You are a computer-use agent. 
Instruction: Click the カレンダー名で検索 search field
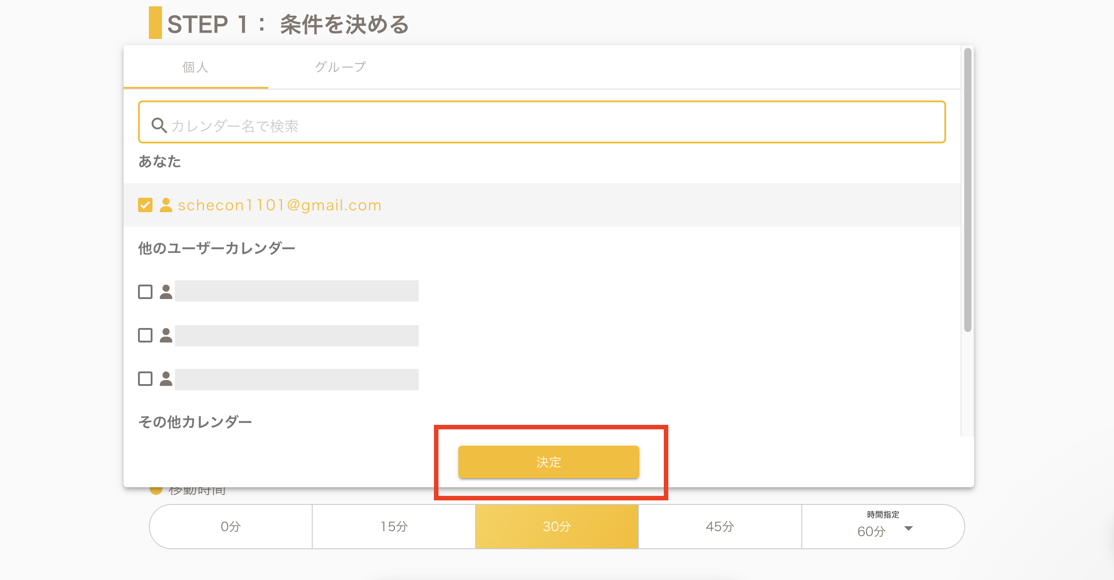542,122
